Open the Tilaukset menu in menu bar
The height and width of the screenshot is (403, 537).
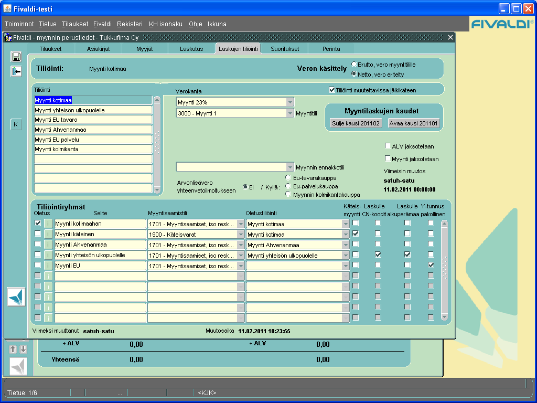[75, 24]
